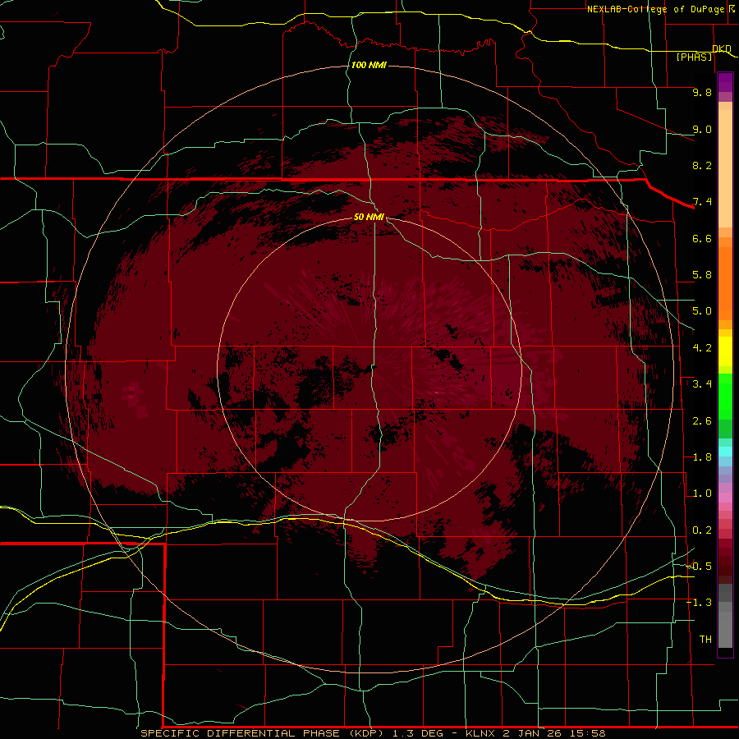
Task: Click the purple top band of the color scale
Action: pos(725,82)
